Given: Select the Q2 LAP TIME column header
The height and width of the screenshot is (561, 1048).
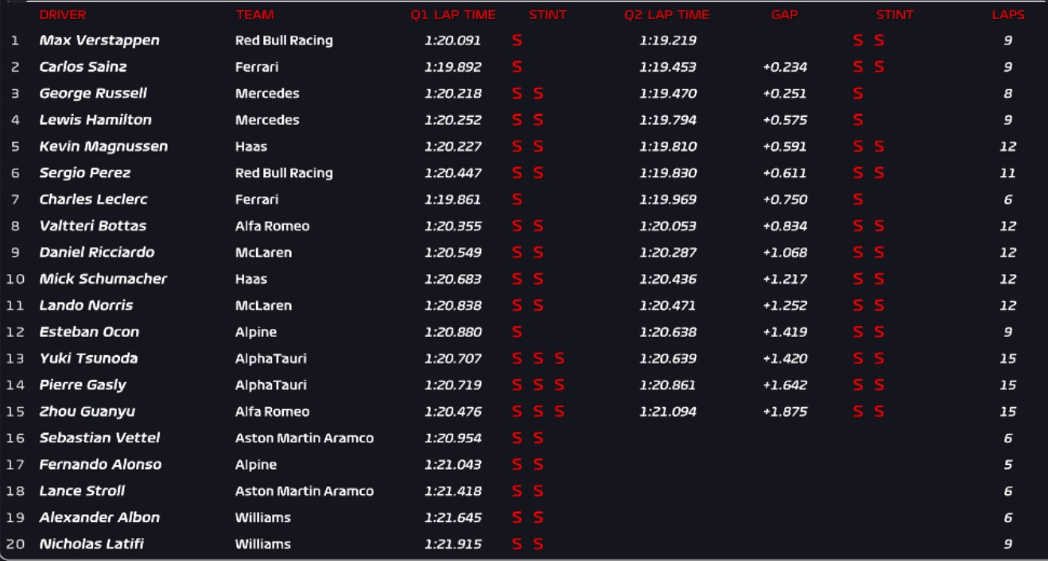Looking at the screenshot, I should 666,15.
